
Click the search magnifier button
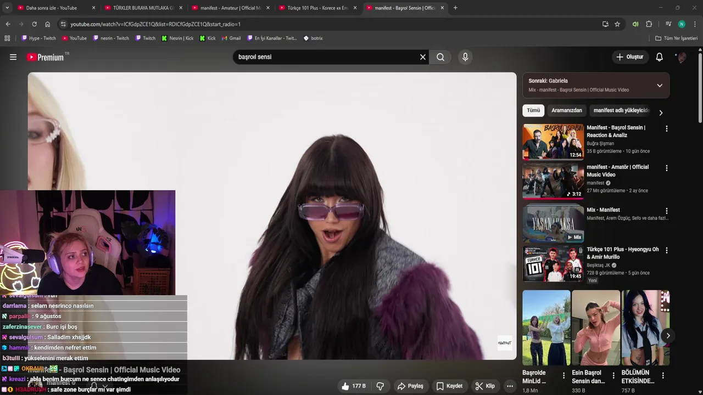440,57
